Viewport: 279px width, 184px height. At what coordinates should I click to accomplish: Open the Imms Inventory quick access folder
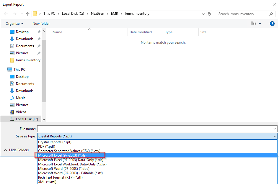coord(28,60)
